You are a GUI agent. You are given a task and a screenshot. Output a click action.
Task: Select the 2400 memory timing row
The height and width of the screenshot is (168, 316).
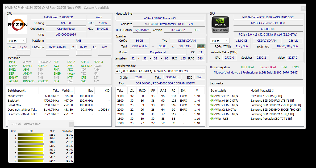[160, 114]
